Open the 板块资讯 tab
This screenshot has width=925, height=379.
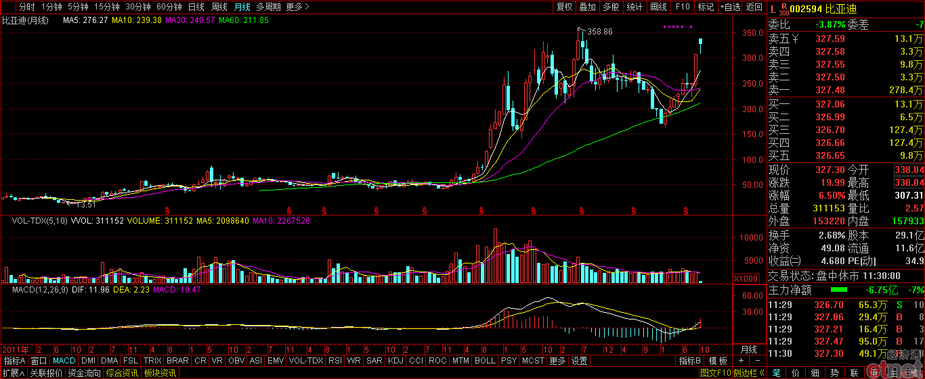coord(160,373)
